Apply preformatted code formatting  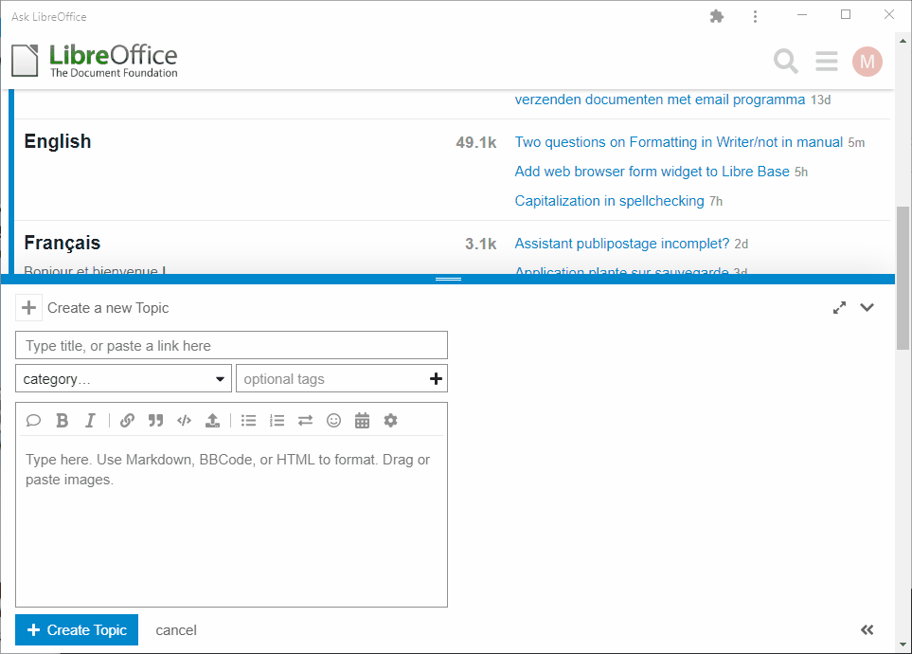point(184,421)
